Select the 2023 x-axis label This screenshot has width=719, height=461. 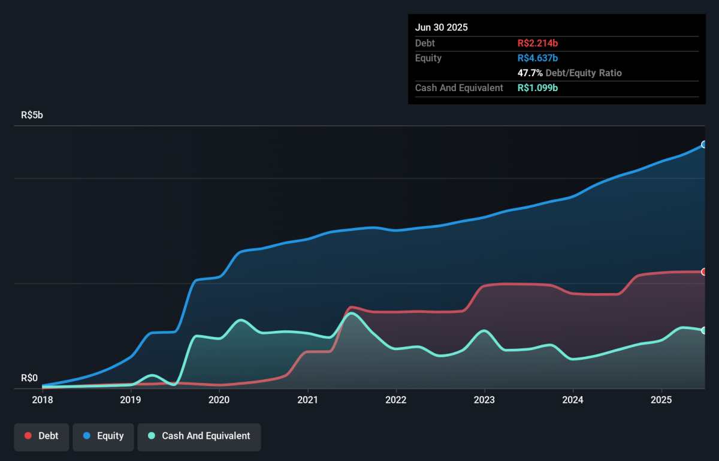[484, 400]
